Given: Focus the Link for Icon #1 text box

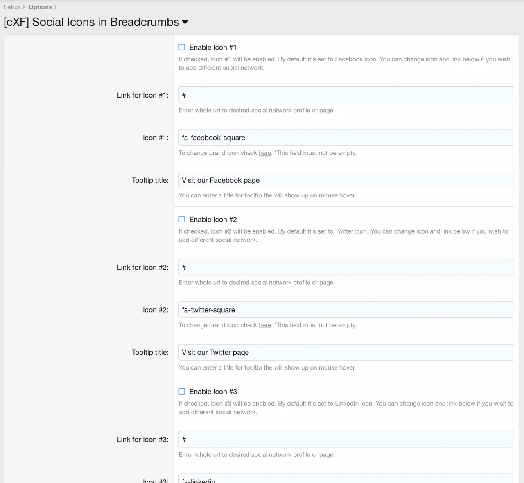Looking at the screenshot, I should point(346,95).
